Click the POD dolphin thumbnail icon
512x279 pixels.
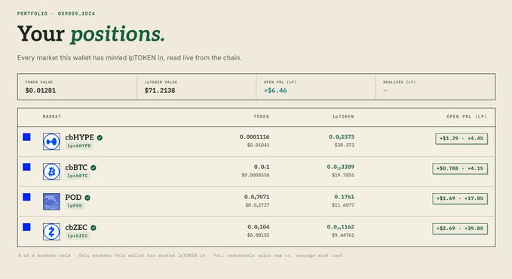(51, 201)
